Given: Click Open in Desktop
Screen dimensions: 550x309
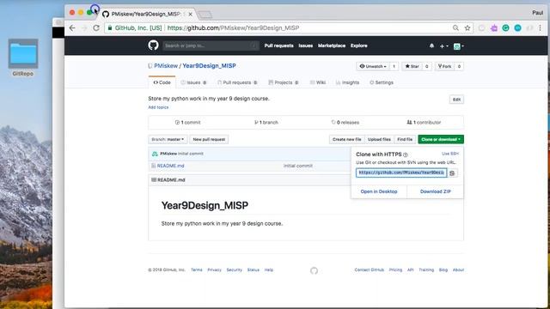Looking at the screenshot, I should pyautogui.click(x=379, y=191).
